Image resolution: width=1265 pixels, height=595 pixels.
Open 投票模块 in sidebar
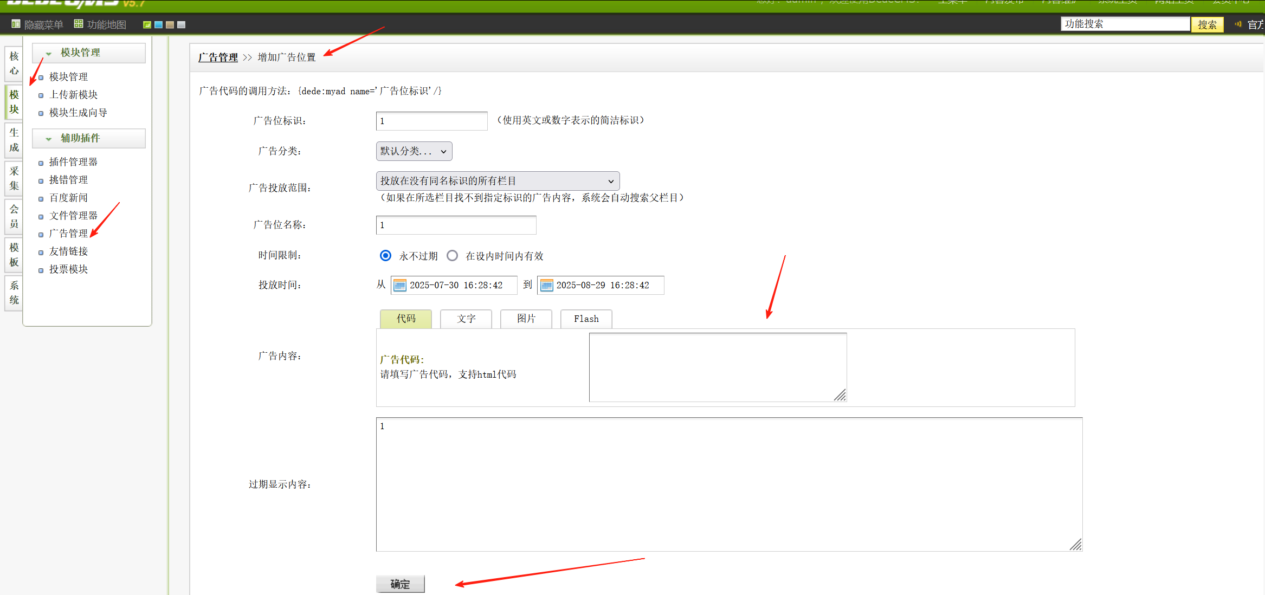[68, 269]
